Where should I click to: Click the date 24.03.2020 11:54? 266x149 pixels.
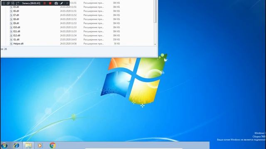point(68,35)
